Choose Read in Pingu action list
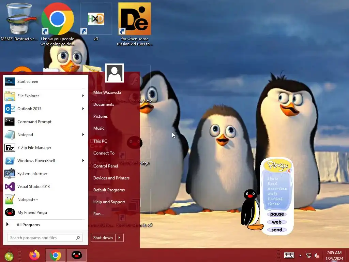This screenshot has height=262, width=349. coord(272,184)
